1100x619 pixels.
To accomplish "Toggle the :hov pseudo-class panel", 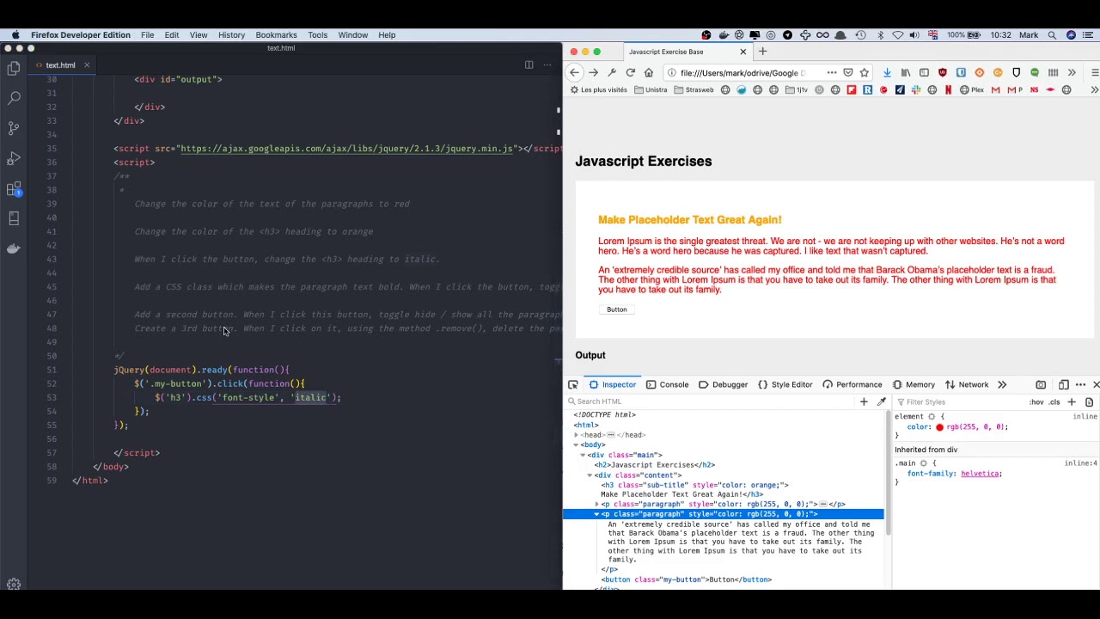I will pyautogui.click(x=1036, y=402).
